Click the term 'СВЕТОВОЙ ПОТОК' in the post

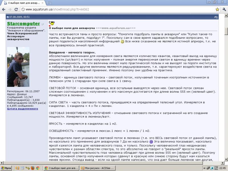(62, 88)
